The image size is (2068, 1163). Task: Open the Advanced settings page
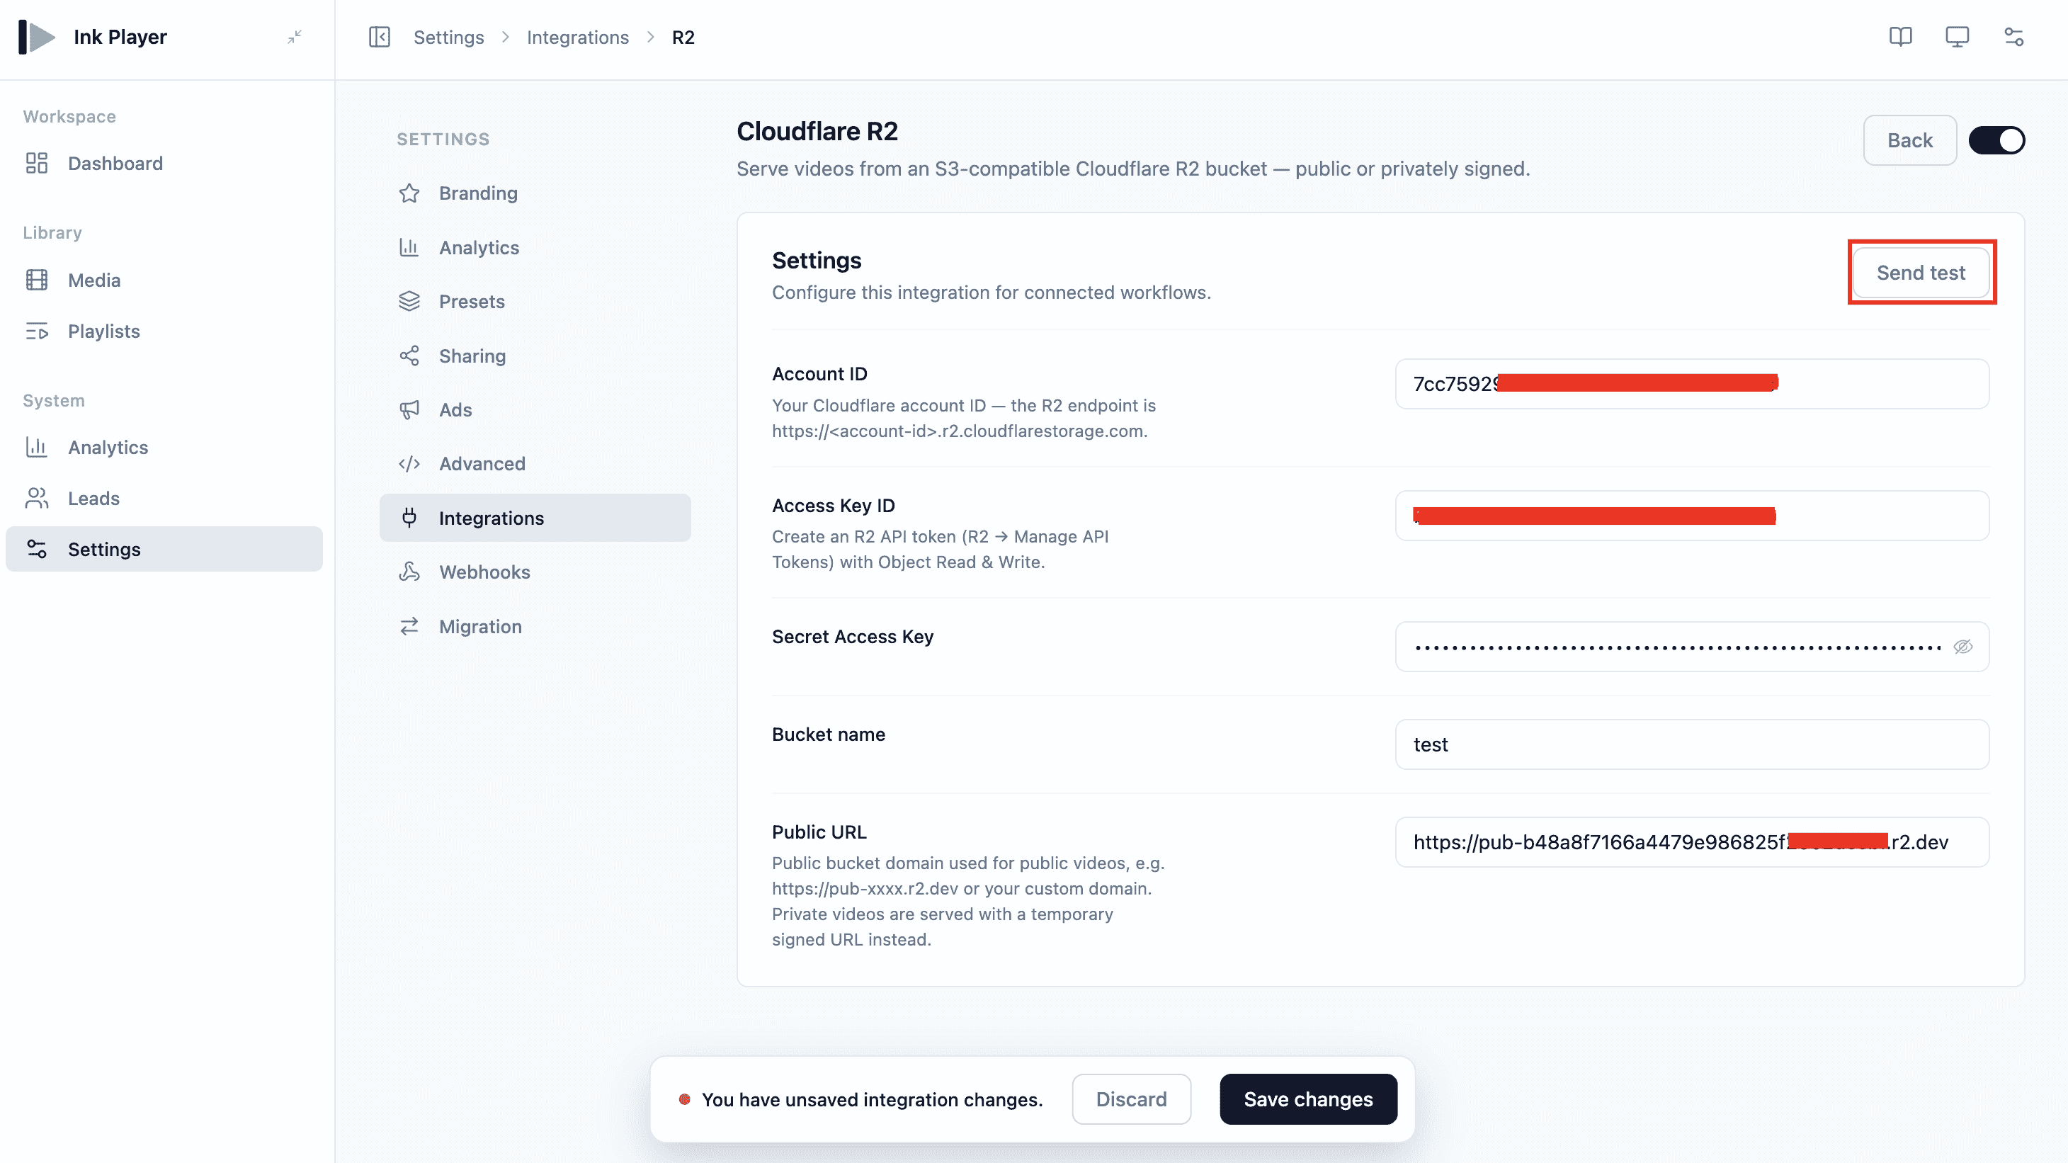coord(535,464)
